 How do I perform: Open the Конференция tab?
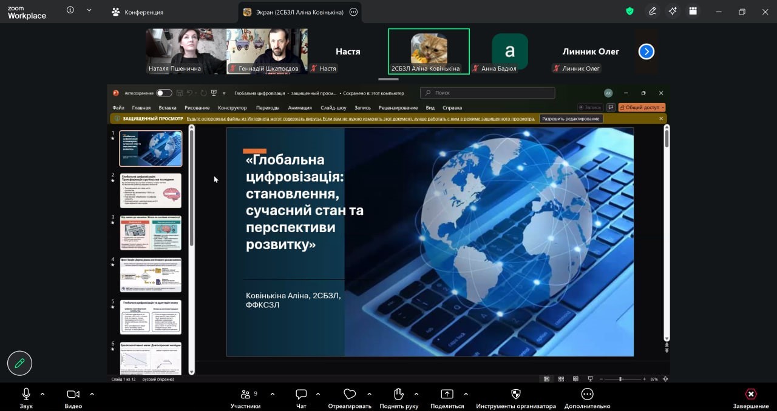click(x=138, y=12)
